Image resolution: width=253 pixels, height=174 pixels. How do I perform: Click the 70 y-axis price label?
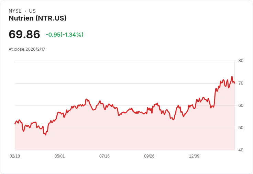point(241,83)
